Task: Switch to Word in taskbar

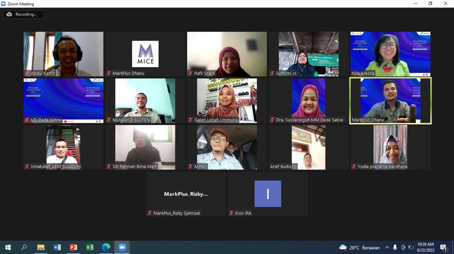Action: click(x=57, y=247)
